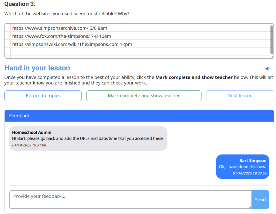Click the Question 3 heading
Image resolution: width=276 pixels, height=214 pixels.
pos(20,4)
